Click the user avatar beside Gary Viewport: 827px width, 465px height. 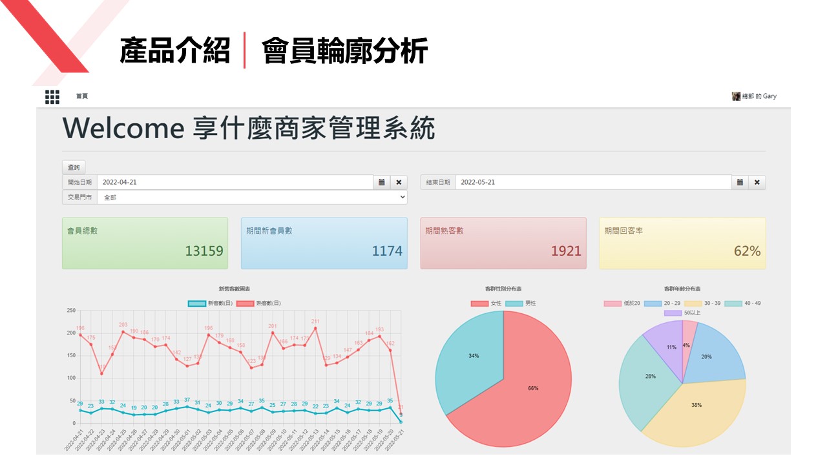[736, 96]
